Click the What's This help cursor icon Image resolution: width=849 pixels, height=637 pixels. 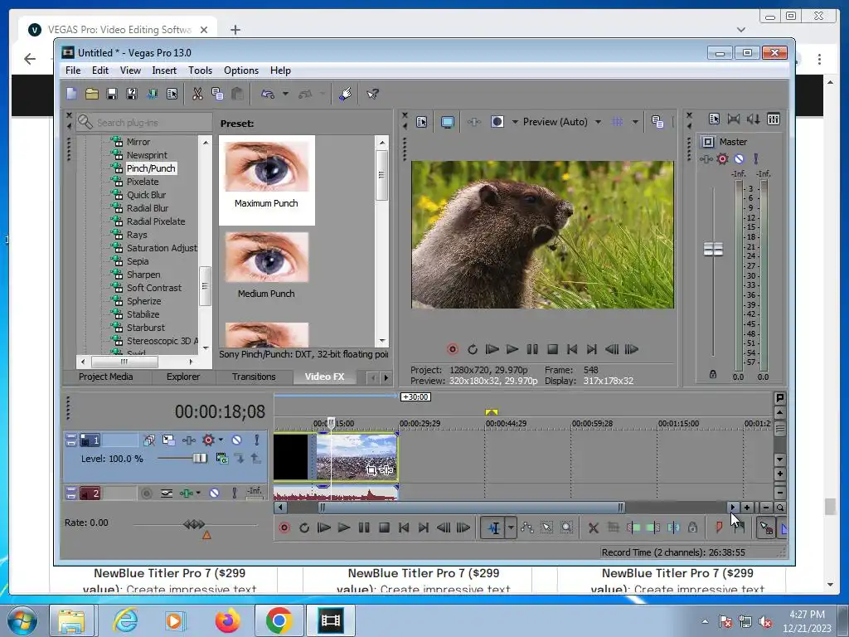[373, 95]
